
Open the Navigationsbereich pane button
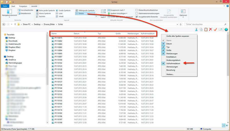tap(9, 13)
